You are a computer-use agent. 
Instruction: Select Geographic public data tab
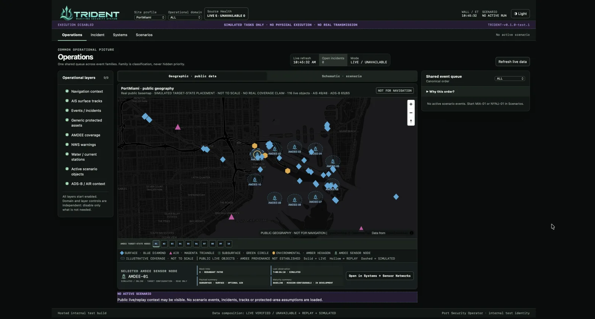click(192, 76)
